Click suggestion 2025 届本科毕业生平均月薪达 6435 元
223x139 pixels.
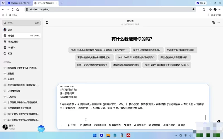(x=167, y=65)
